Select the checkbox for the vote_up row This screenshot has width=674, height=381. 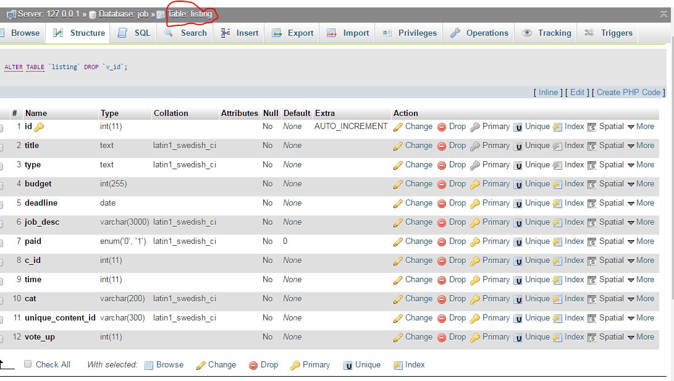1,338
